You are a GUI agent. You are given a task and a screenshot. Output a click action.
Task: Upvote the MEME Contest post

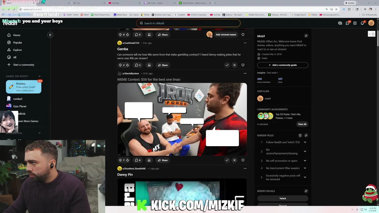(120, 160)
